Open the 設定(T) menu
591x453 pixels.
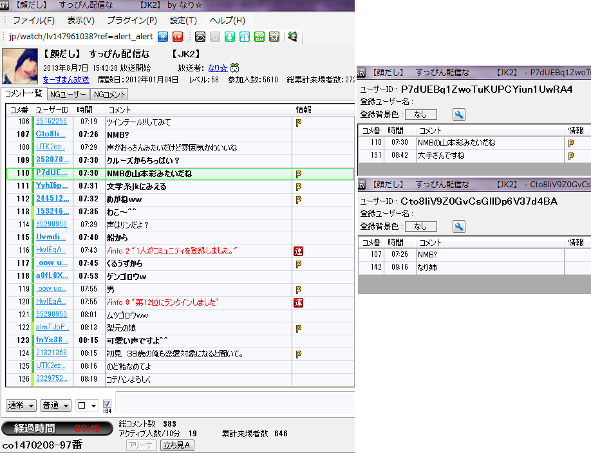[183, 21]
